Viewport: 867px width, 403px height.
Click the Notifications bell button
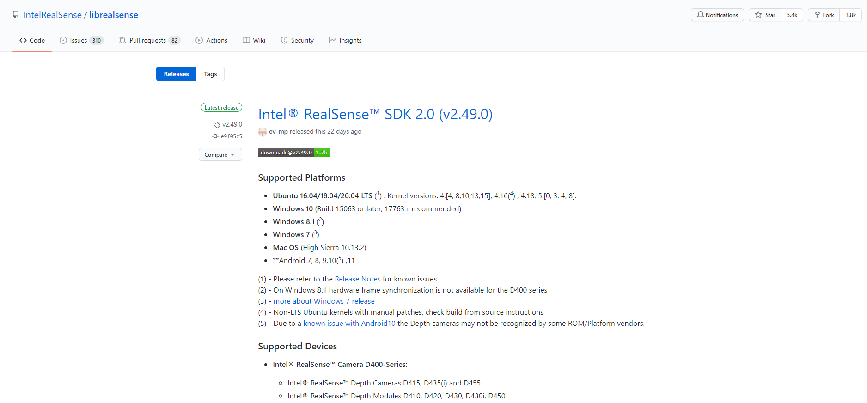(717, 15)
